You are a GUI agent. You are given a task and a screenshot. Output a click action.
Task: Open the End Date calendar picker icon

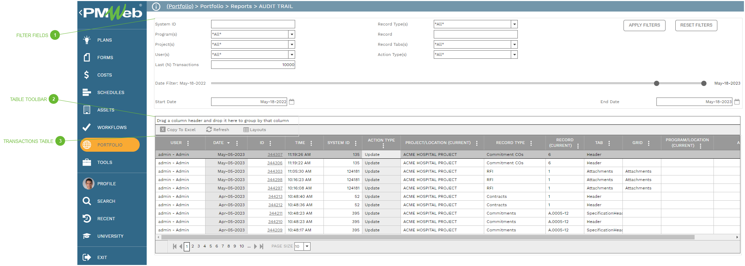click(737, 102)
